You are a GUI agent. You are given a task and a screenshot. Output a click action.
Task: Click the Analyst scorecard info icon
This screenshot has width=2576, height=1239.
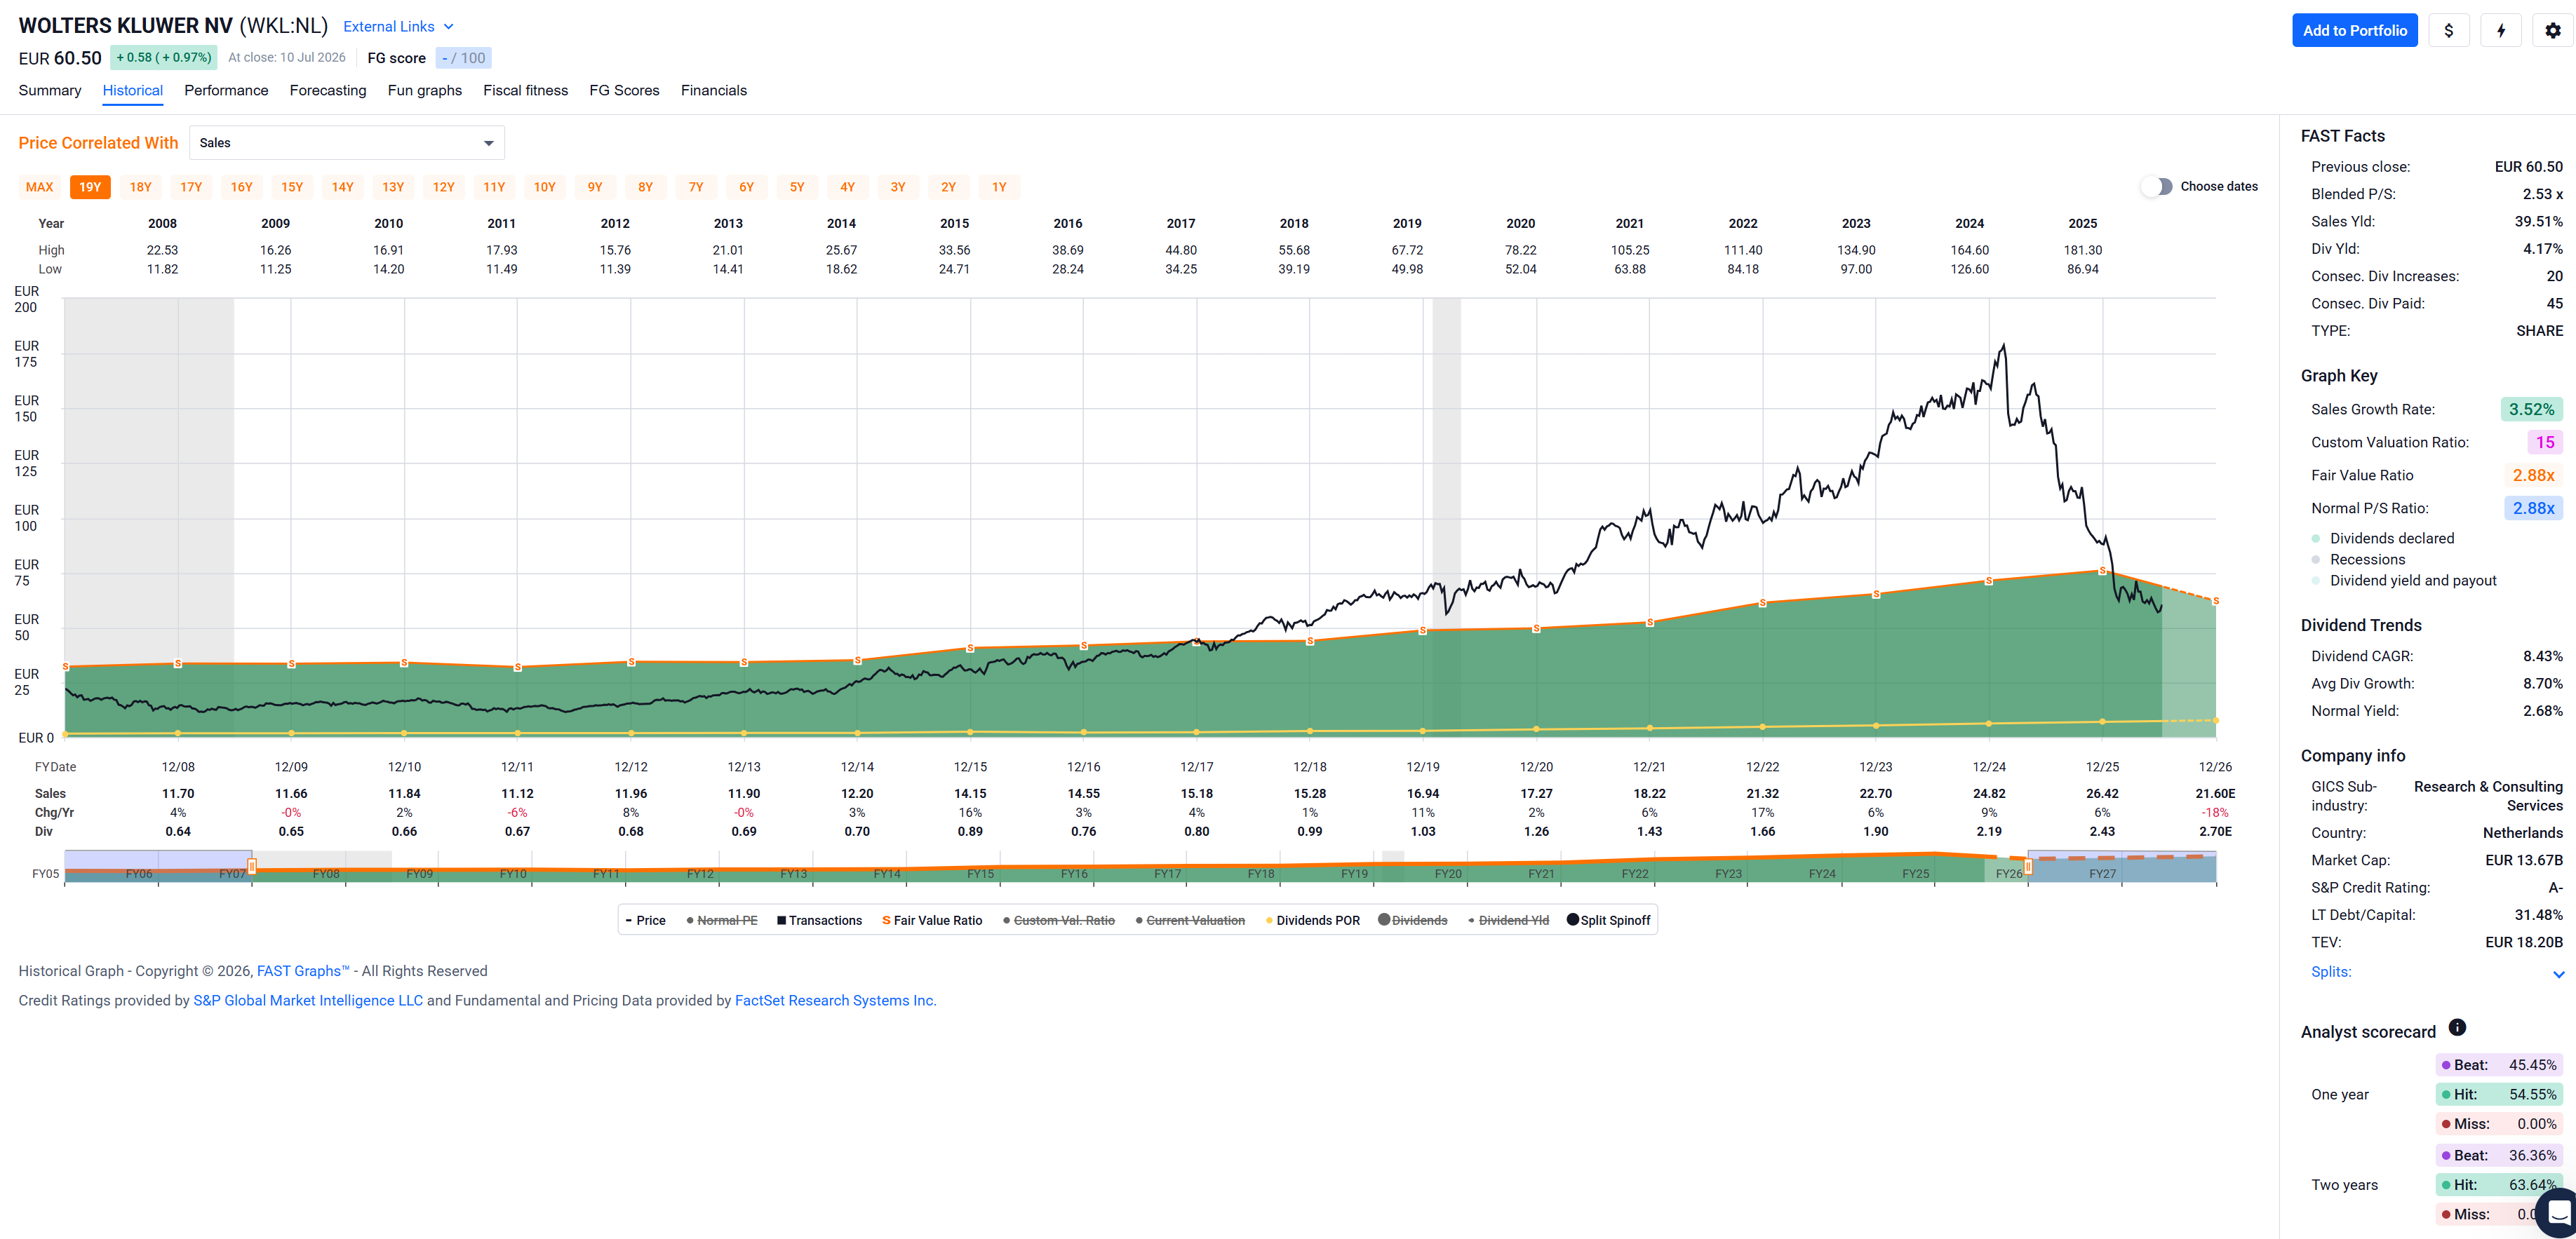click(2457, 1027)
